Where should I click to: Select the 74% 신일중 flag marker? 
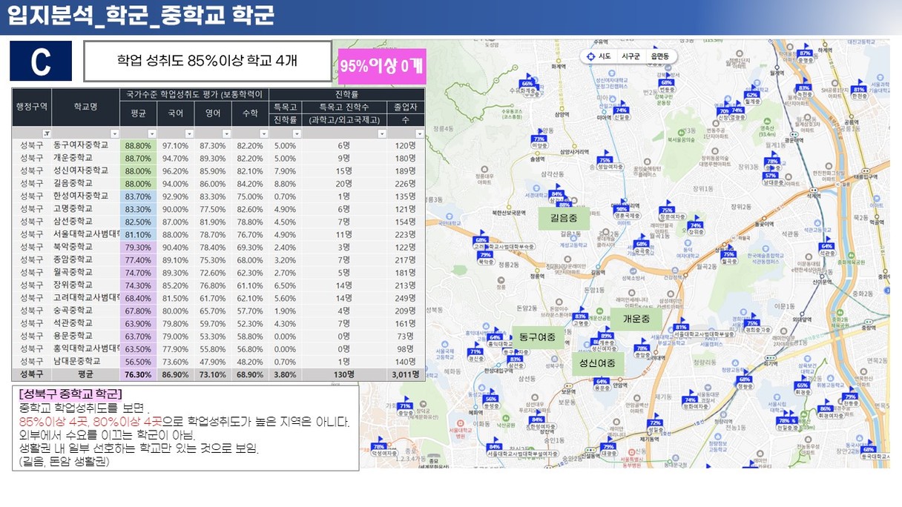pos(621,111)
